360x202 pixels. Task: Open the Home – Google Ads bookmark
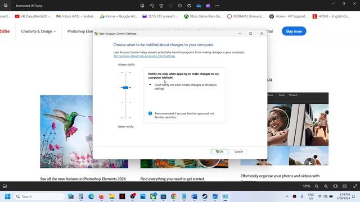[119, 16]
